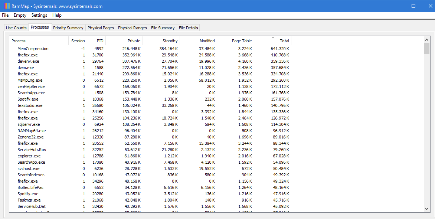Screen dimensions: 435x219
Task: Click the 68.012 K modified value
Action: point(207,80)
